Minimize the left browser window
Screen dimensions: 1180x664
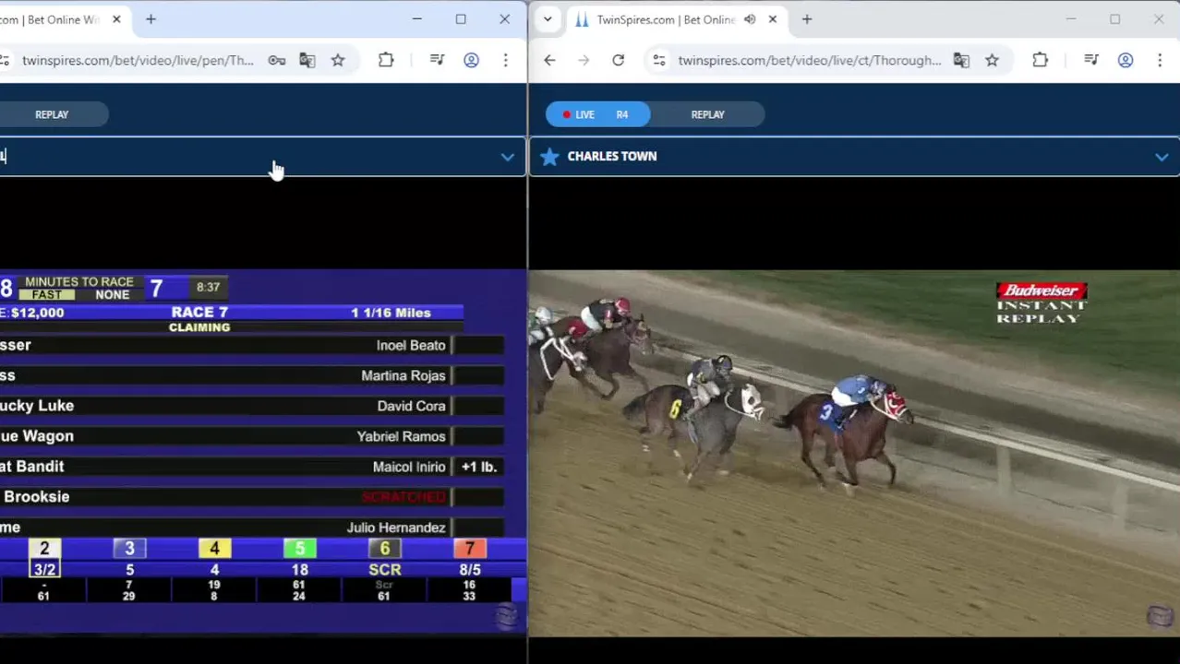tap(416, 19)
